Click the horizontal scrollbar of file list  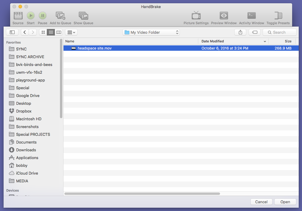tap(142, 194)
